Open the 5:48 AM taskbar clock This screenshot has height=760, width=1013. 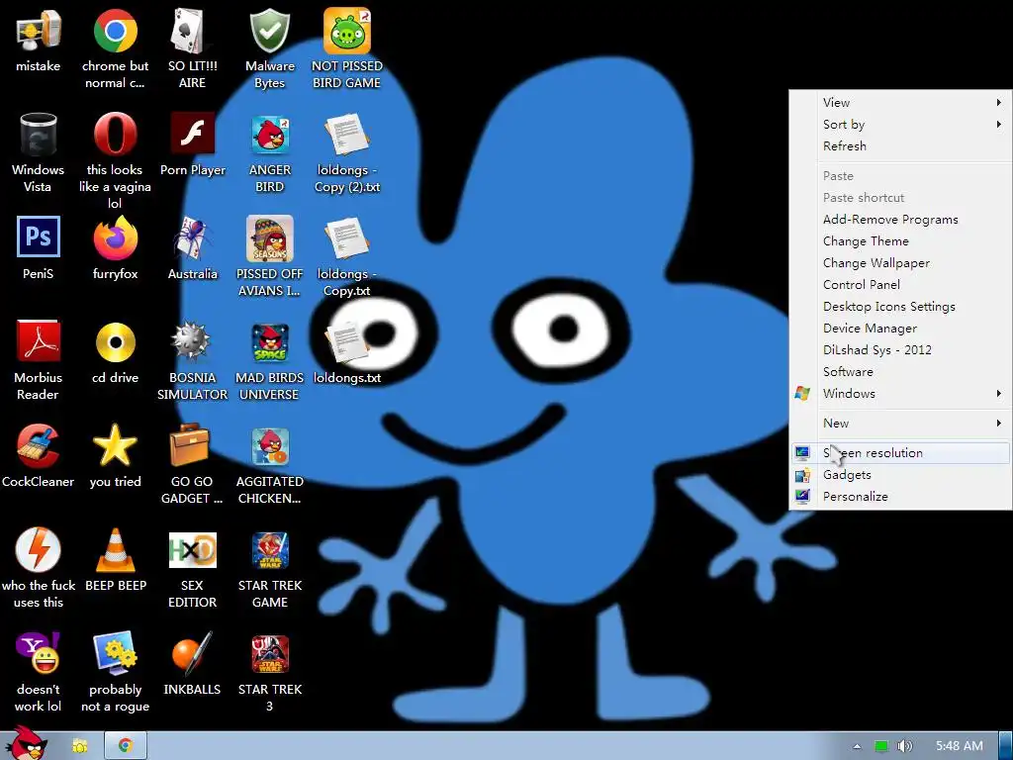(960, 746)
